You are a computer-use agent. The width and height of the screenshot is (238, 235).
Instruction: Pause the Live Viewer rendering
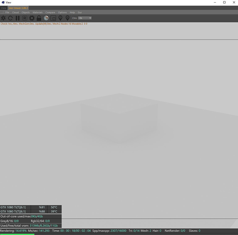(x=17, y=18)
